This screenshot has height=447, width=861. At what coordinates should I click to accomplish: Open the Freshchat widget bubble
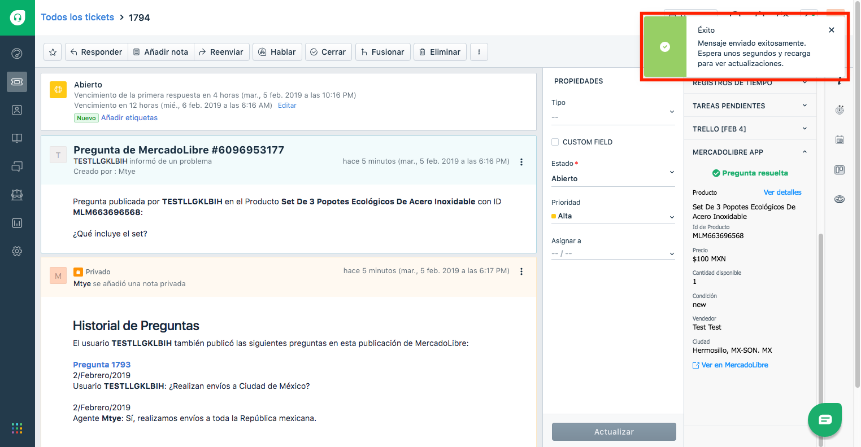click(x=825, y=419)
